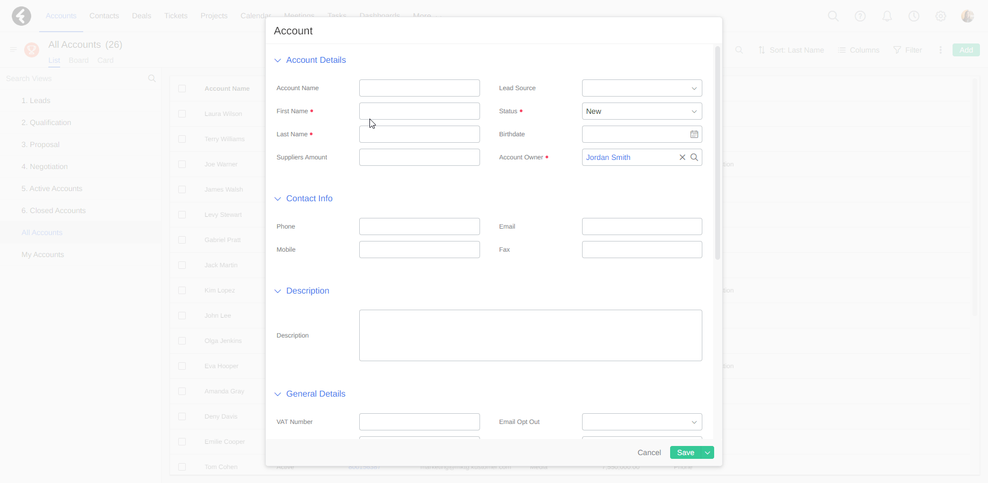This screenshot has width=988, height=483.
Task: Open the More menu in top navigation
Action: tap(426, 16)
